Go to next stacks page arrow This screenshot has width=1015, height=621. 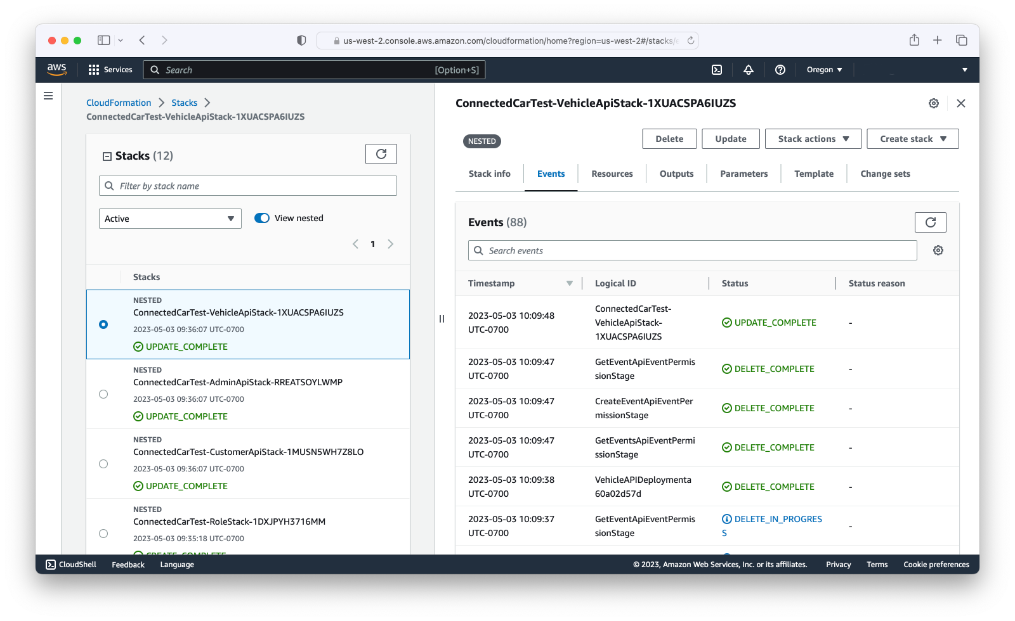pos(391,244)
